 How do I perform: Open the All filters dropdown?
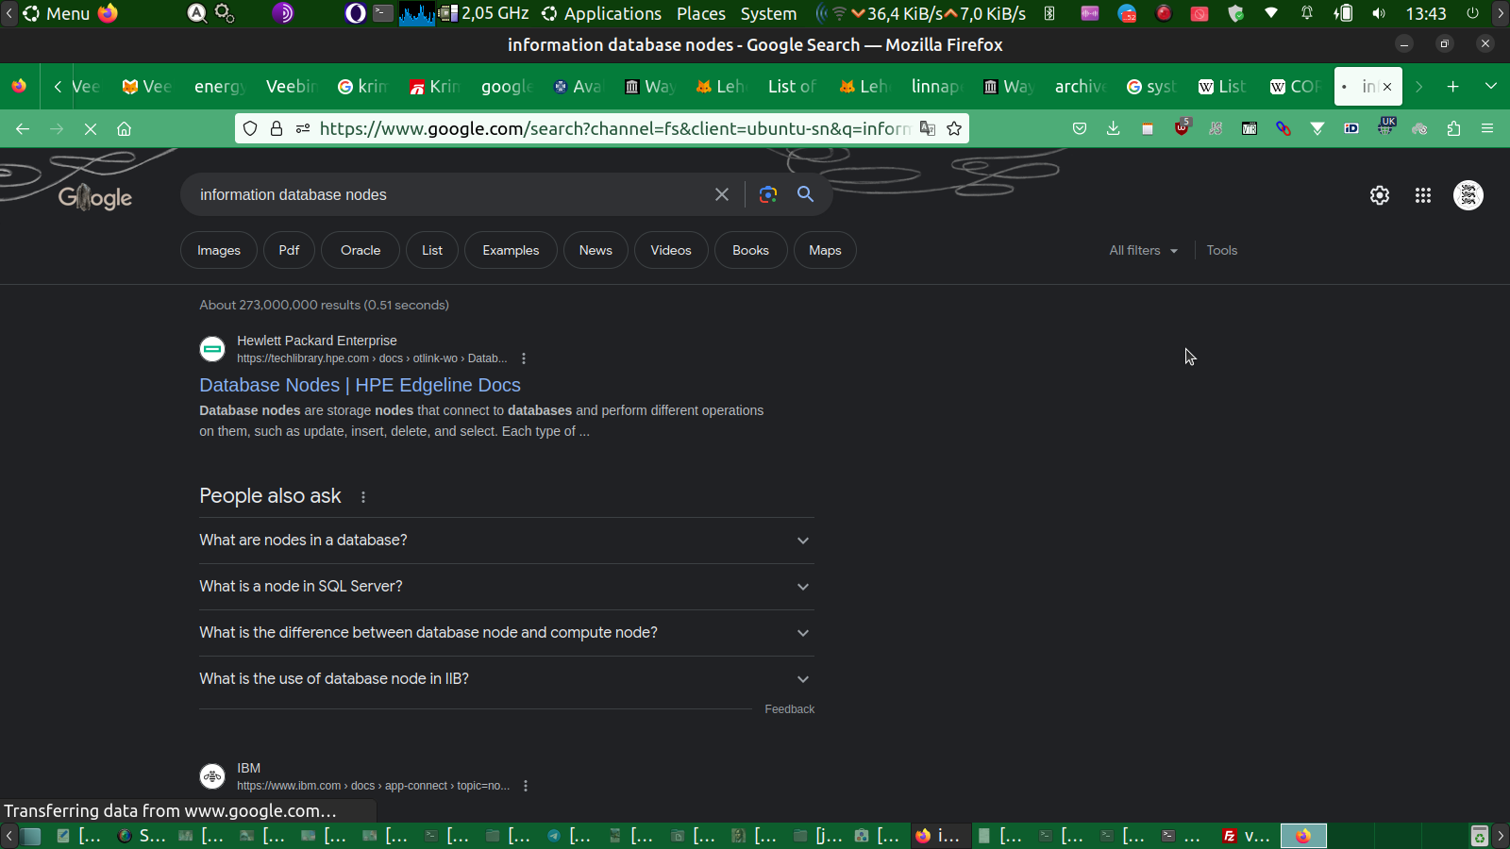pos(1143,250)
